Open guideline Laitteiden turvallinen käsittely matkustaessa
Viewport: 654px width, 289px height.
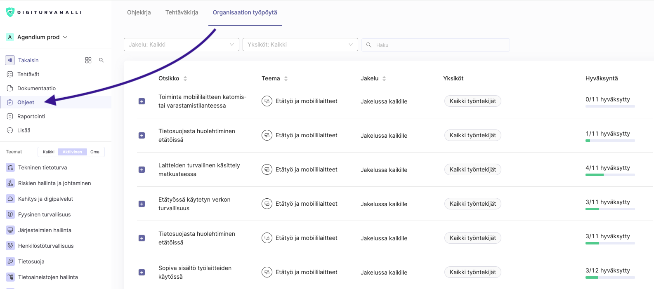pyautogui.click(x=199, y=169)
